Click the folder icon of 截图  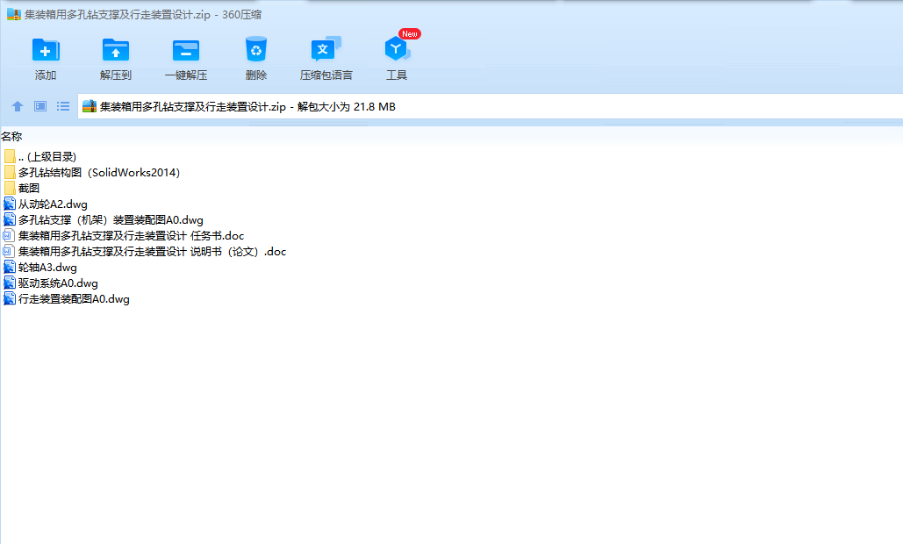click(x=9, y=189)
